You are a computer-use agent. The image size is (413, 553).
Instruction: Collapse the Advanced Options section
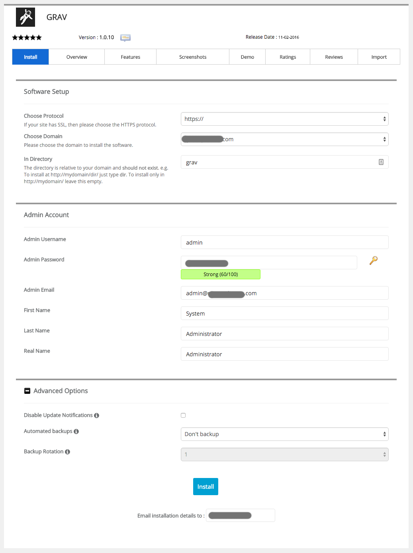(27, 391)
